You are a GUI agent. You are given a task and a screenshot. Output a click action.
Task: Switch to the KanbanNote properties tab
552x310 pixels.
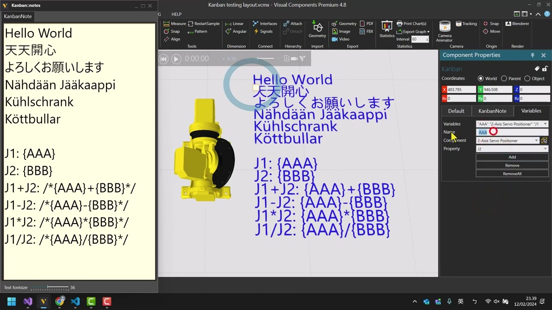492,111
